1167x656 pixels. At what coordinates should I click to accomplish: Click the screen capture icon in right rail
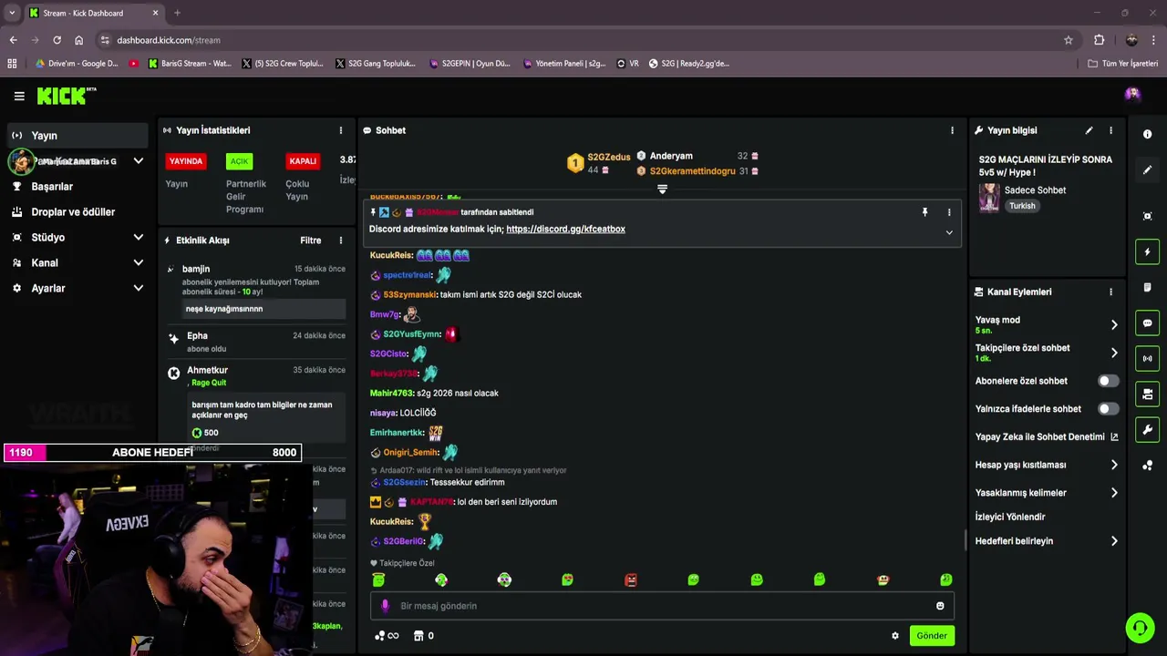1147,216
